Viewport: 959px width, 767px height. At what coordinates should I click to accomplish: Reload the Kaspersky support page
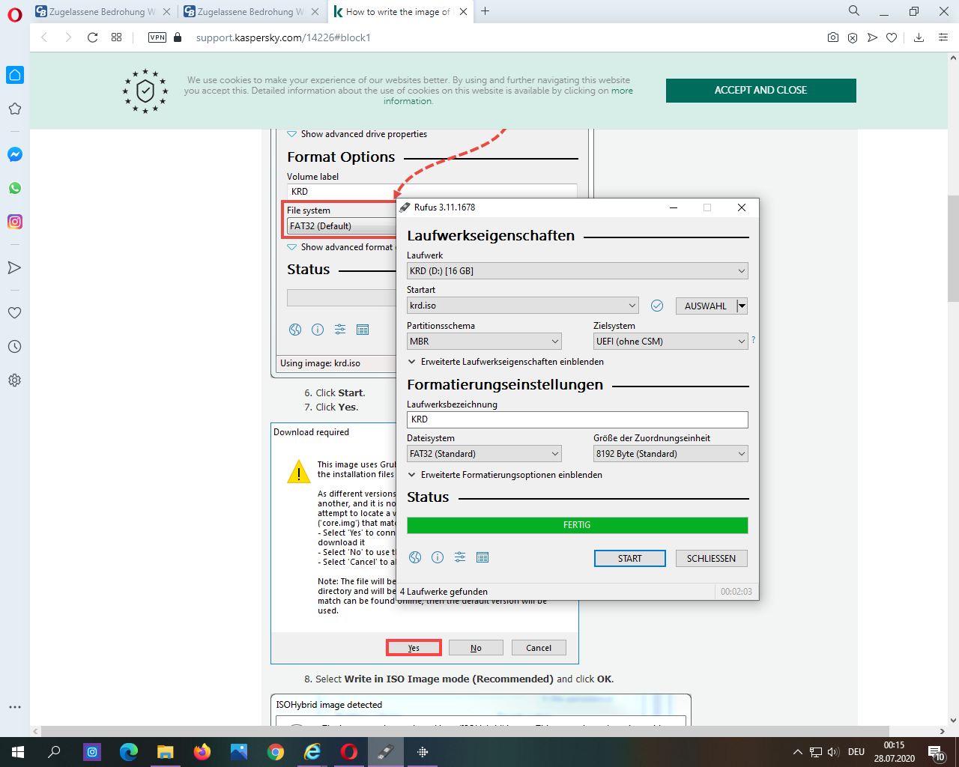point(93,37)
